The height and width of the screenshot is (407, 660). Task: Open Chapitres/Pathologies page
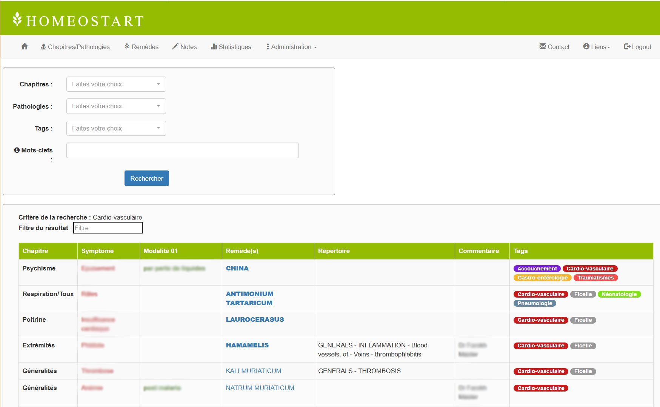pyautogui.click(x=75, y=47)
